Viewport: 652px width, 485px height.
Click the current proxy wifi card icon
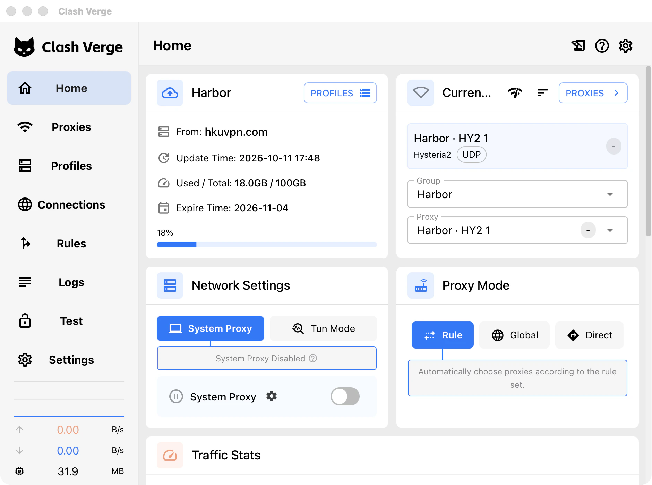tap(421, 93)
